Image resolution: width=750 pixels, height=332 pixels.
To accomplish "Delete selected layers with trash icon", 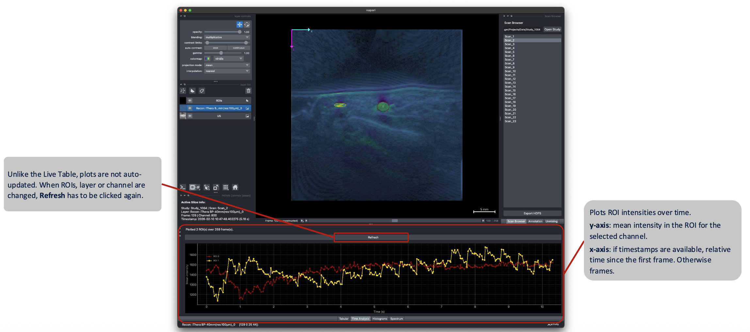I will coord(249,91).
